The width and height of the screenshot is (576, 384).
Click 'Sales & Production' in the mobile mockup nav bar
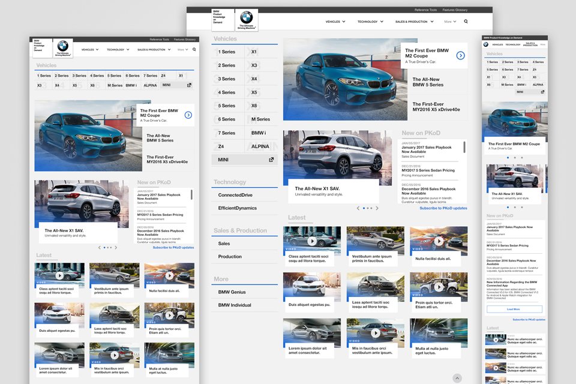[x=530, y=44]
